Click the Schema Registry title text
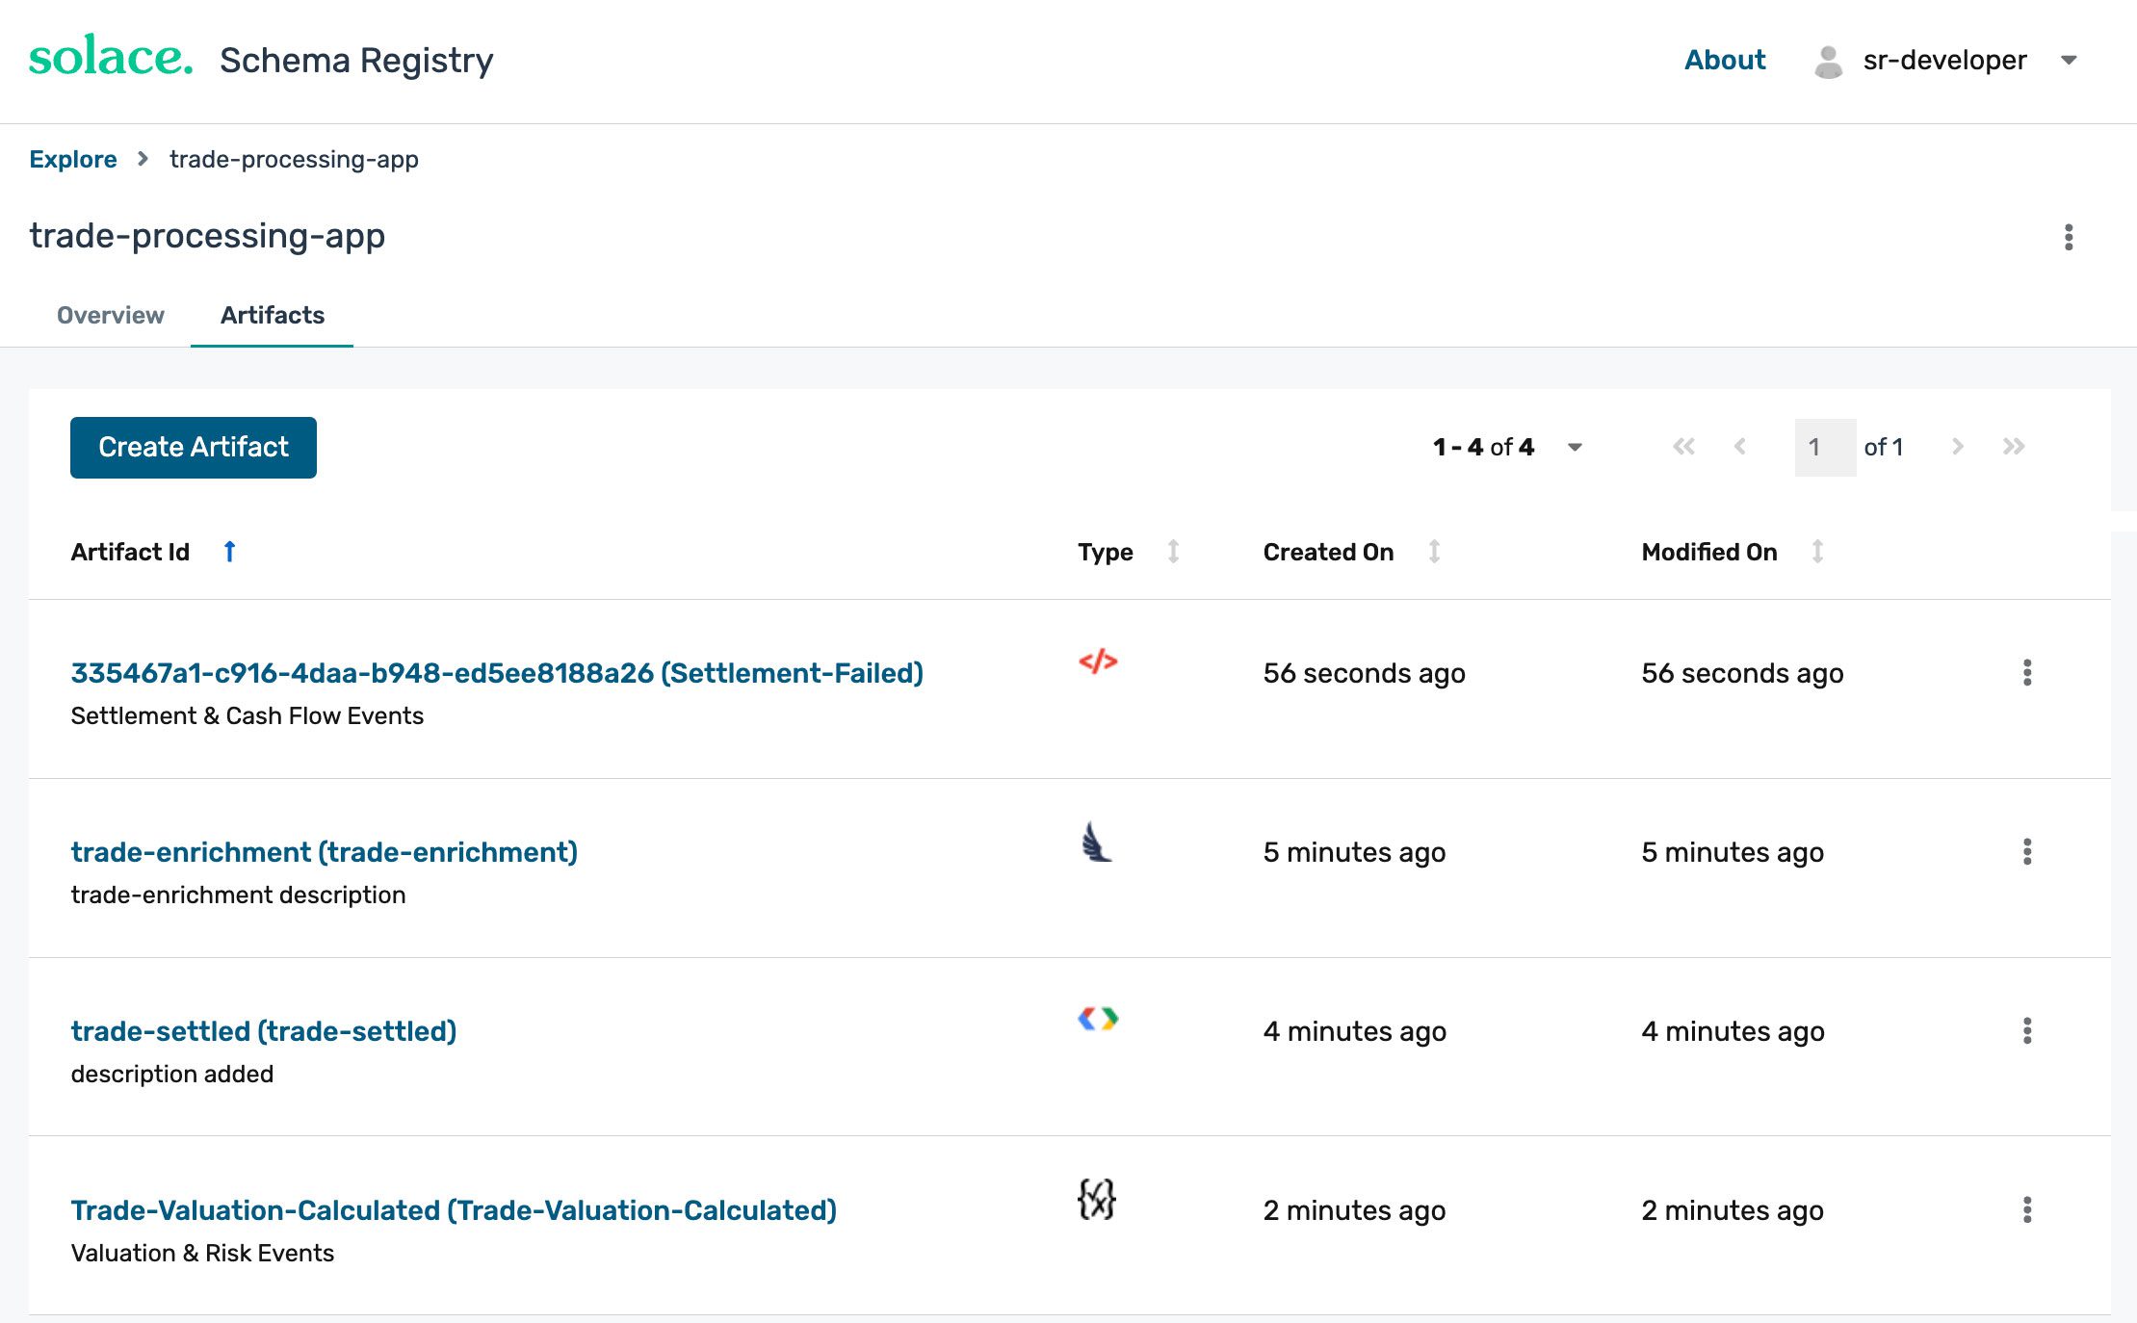2137x1323 pixels. pyautogui.click(x=356, y=61)
